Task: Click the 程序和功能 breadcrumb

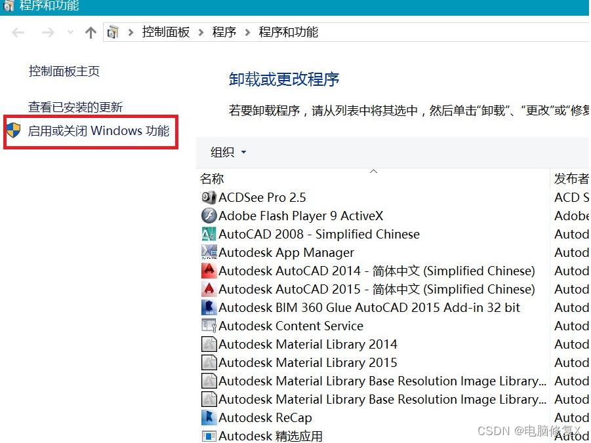Action: click(x=289, y=32)
